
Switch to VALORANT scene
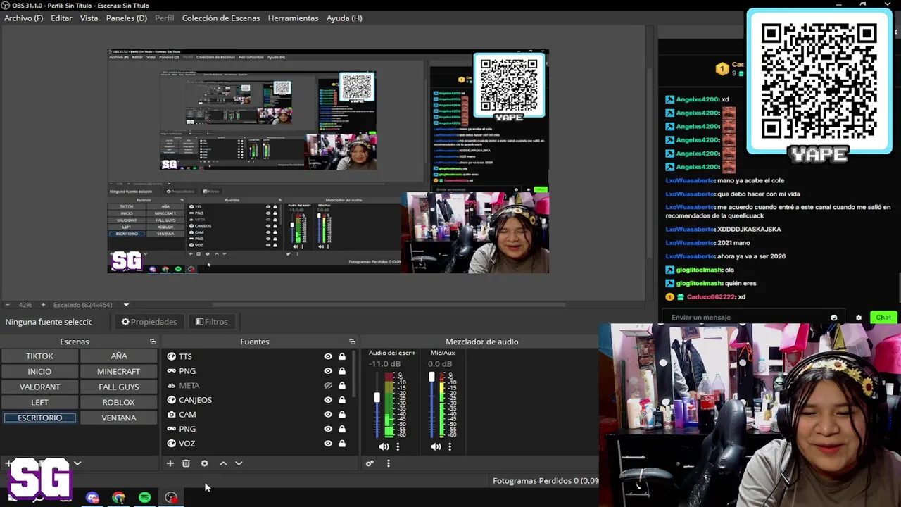click(39, 387)
